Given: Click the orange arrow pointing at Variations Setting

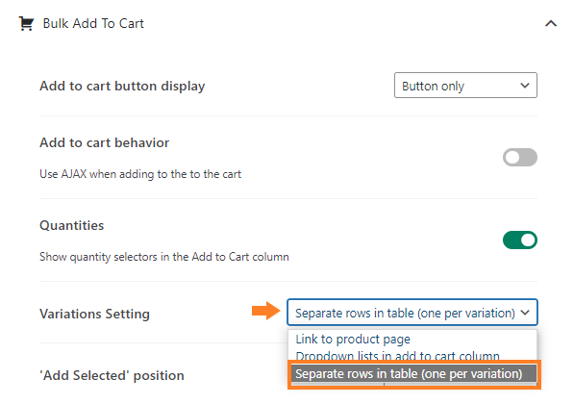Looking at the screenshot, I should pyautogui.click(x=265, y=311).
